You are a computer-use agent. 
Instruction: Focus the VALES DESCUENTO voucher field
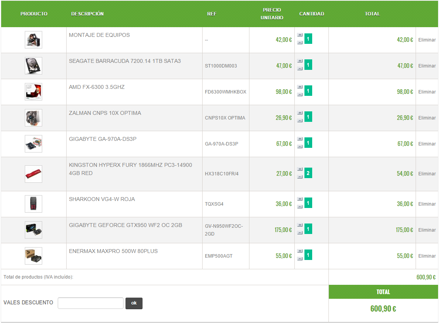(x=91, y=303)
